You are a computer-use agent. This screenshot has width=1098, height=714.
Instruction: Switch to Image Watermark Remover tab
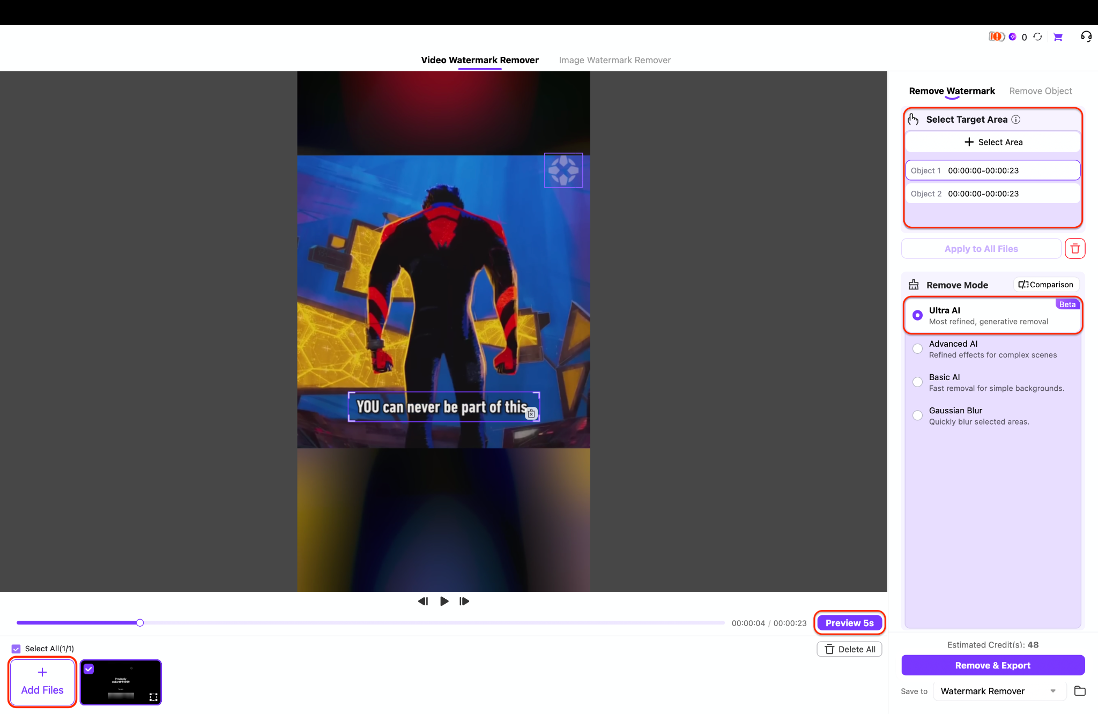615,60
